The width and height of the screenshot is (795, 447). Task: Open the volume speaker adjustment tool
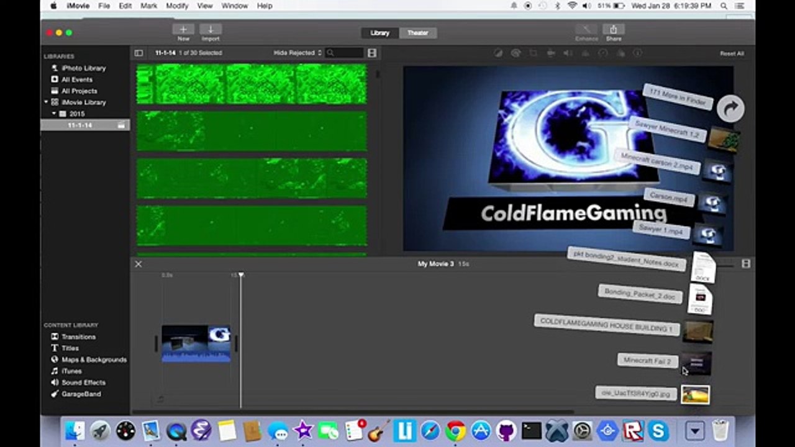coord(568,53)
